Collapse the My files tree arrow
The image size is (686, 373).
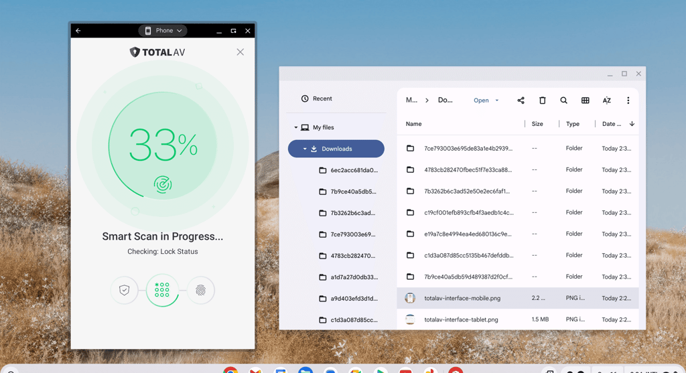click(295, 127)
